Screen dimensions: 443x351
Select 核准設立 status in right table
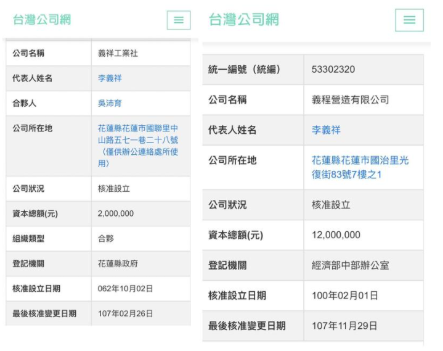(331, 205)
